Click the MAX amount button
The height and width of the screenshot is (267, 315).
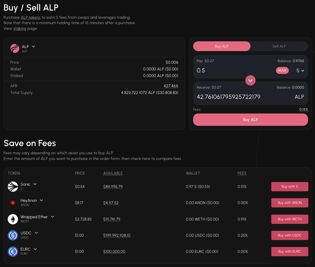tap(282, 70)
